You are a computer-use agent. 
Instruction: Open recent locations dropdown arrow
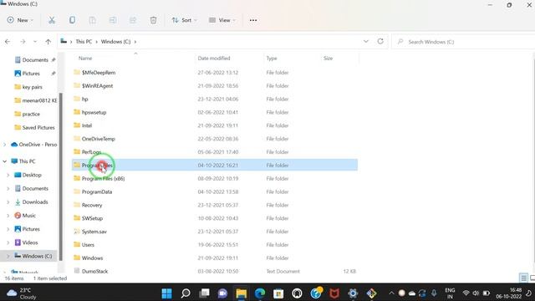pos(35,42)
